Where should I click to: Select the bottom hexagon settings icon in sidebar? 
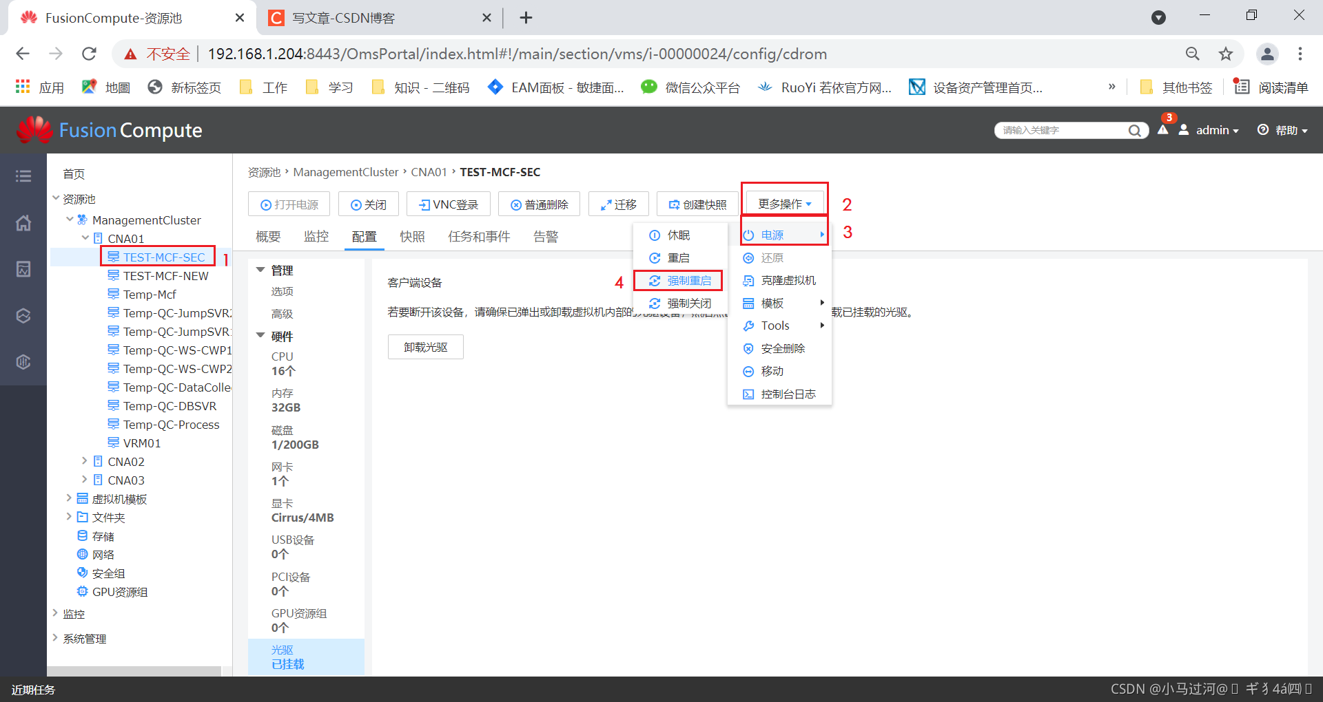23,361
